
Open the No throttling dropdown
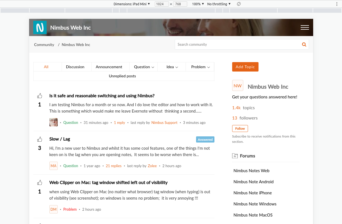(x=219, y=4)
